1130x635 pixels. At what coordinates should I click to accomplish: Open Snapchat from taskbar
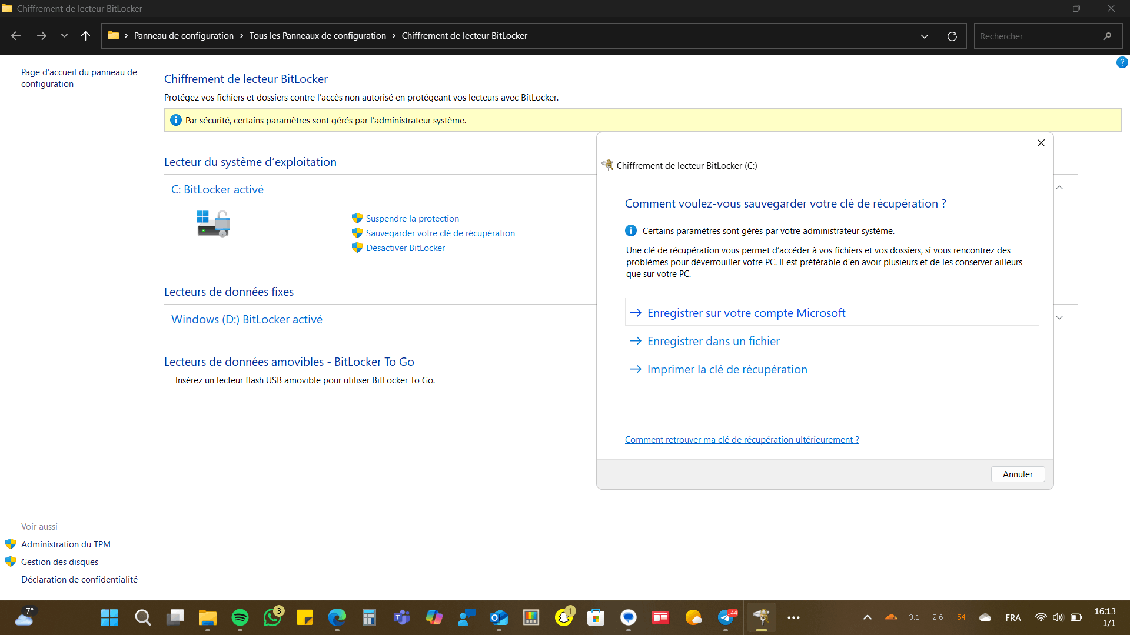(x=564, y=617)
